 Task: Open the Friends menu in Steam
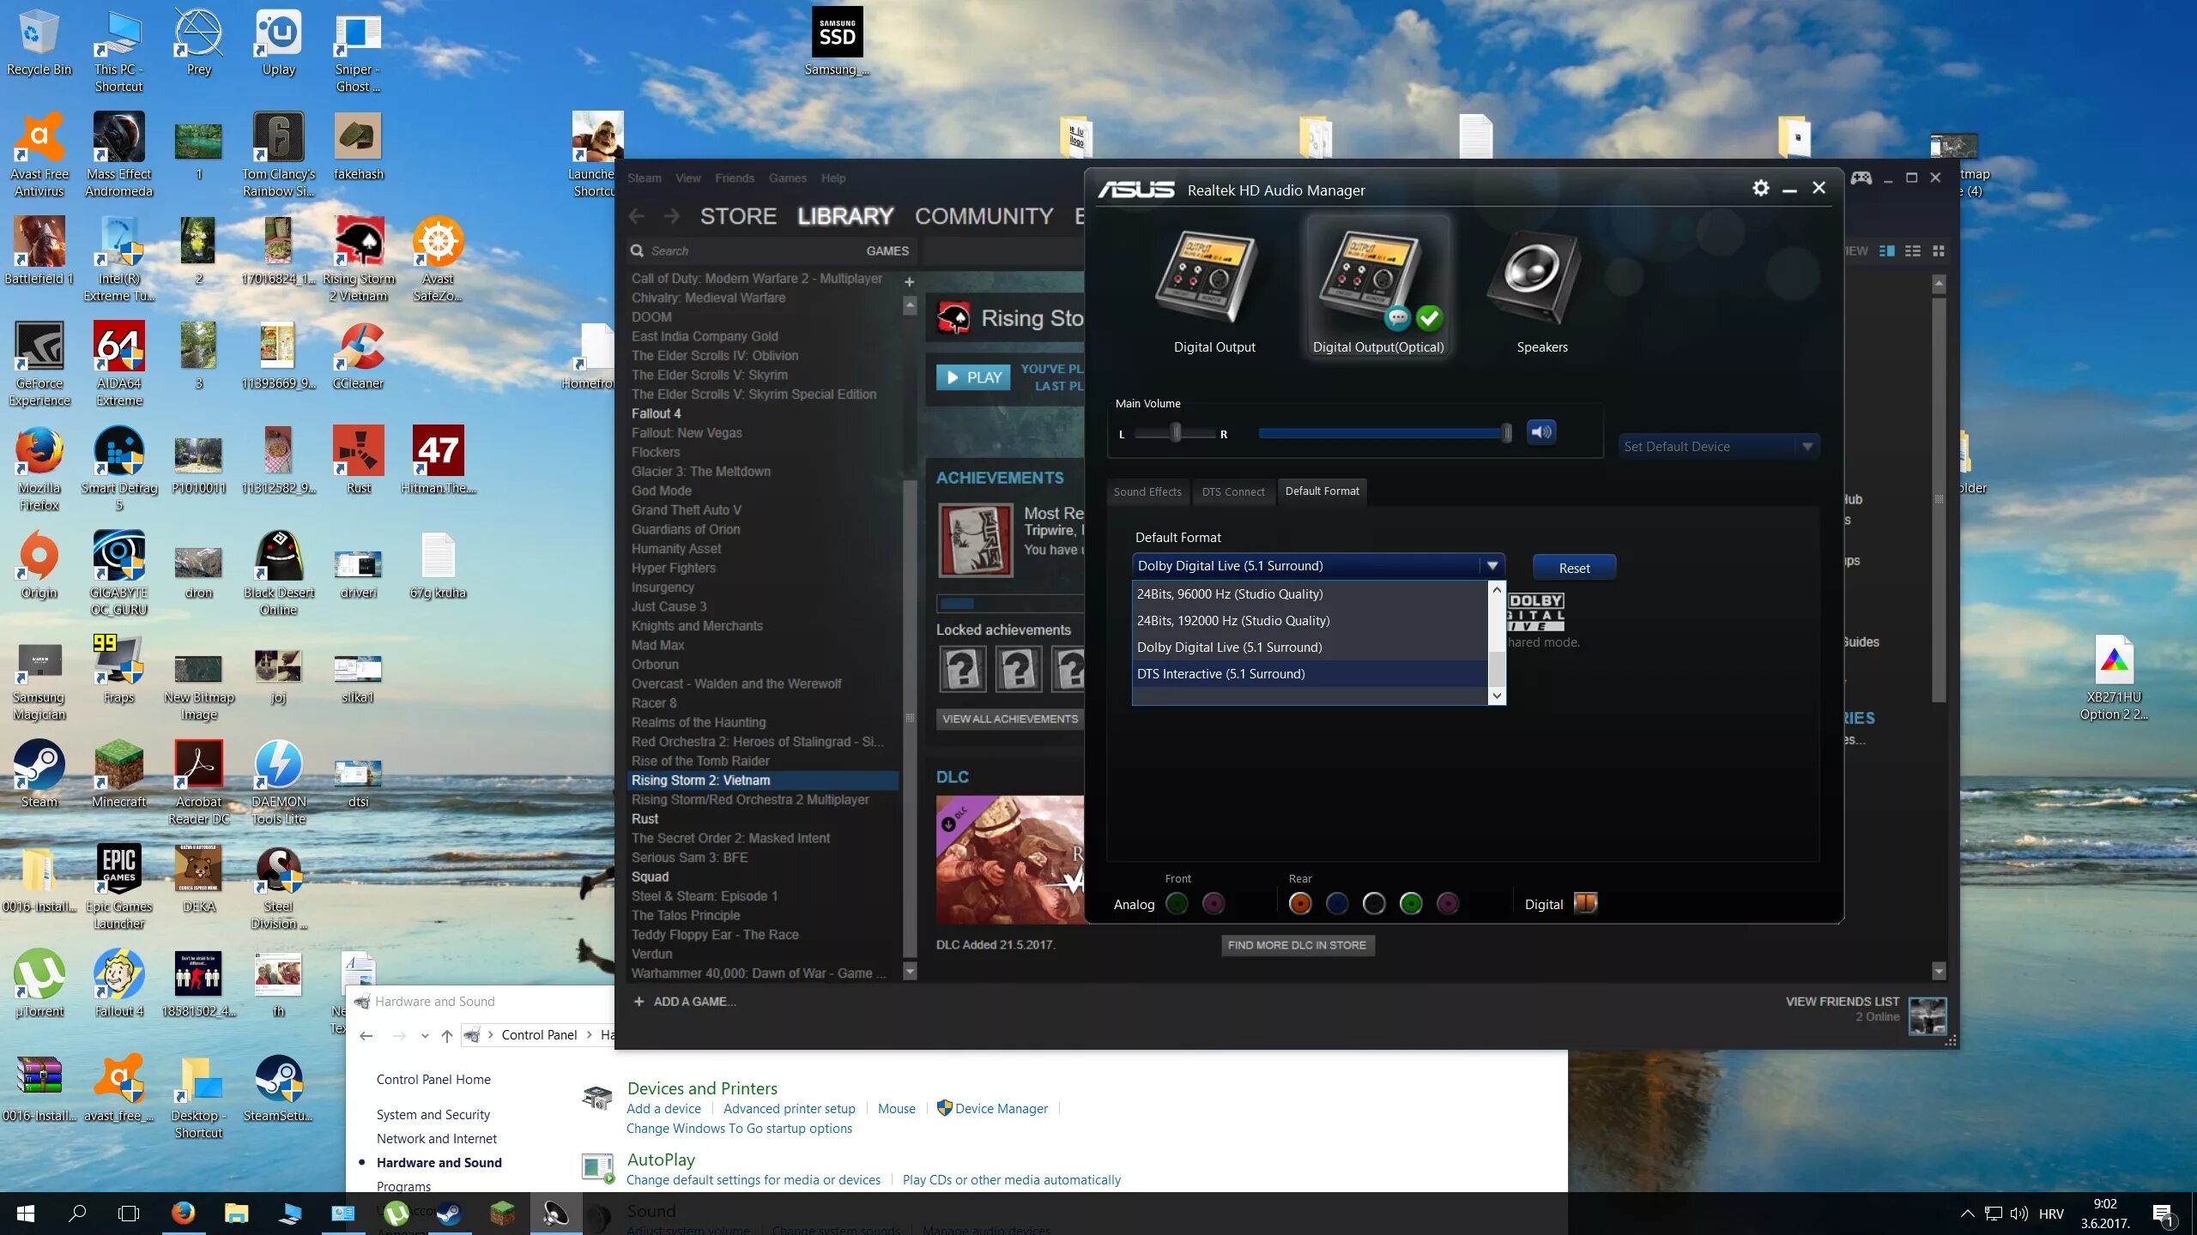pos(735,178)
